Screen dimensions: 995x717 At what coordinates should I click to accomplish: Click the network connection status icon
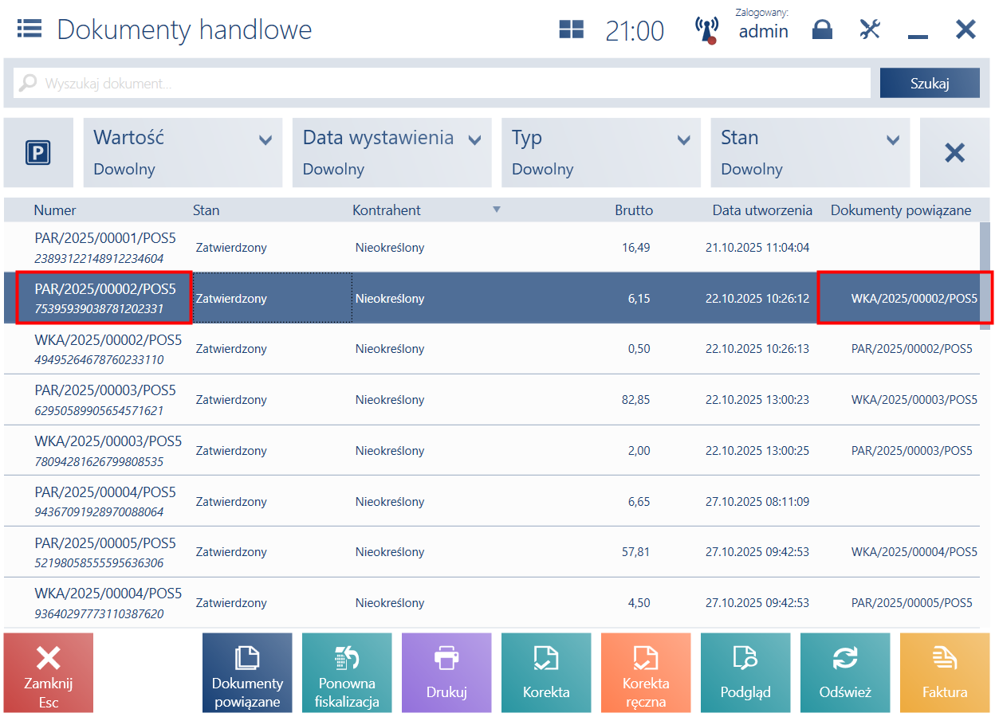[x=706, y=30]
